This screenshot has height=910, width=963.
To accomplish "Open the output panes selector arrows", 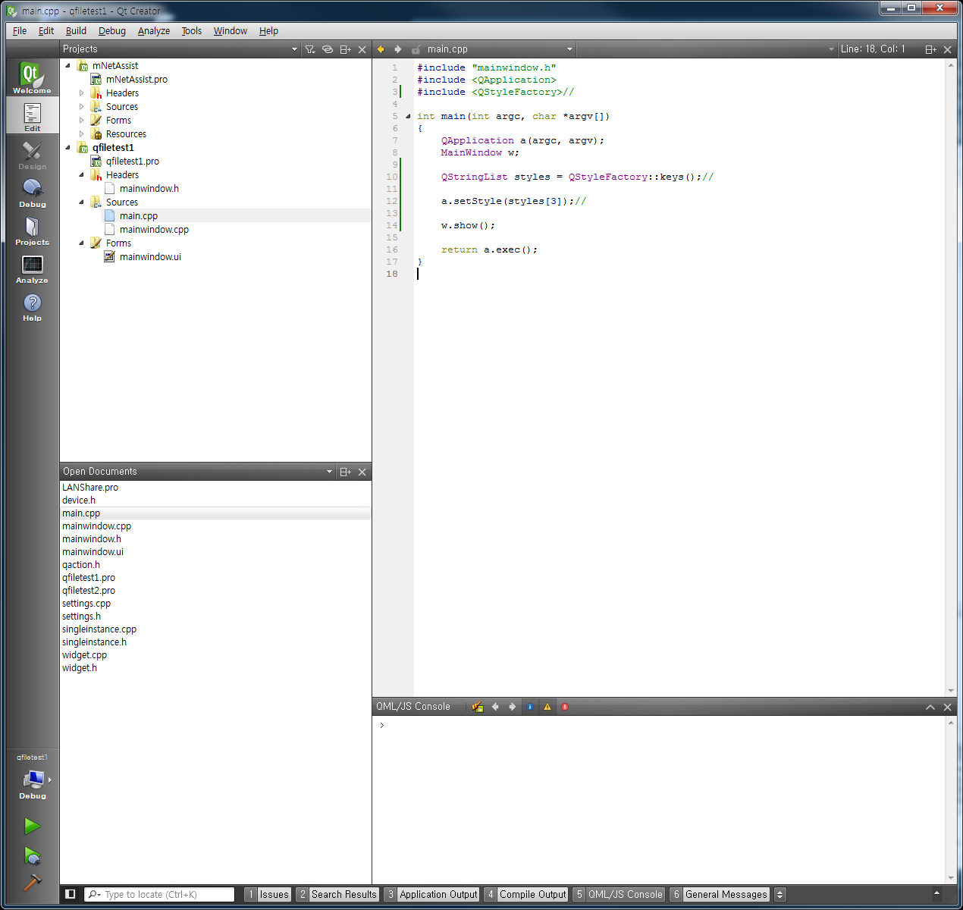I will pos(780,895).
